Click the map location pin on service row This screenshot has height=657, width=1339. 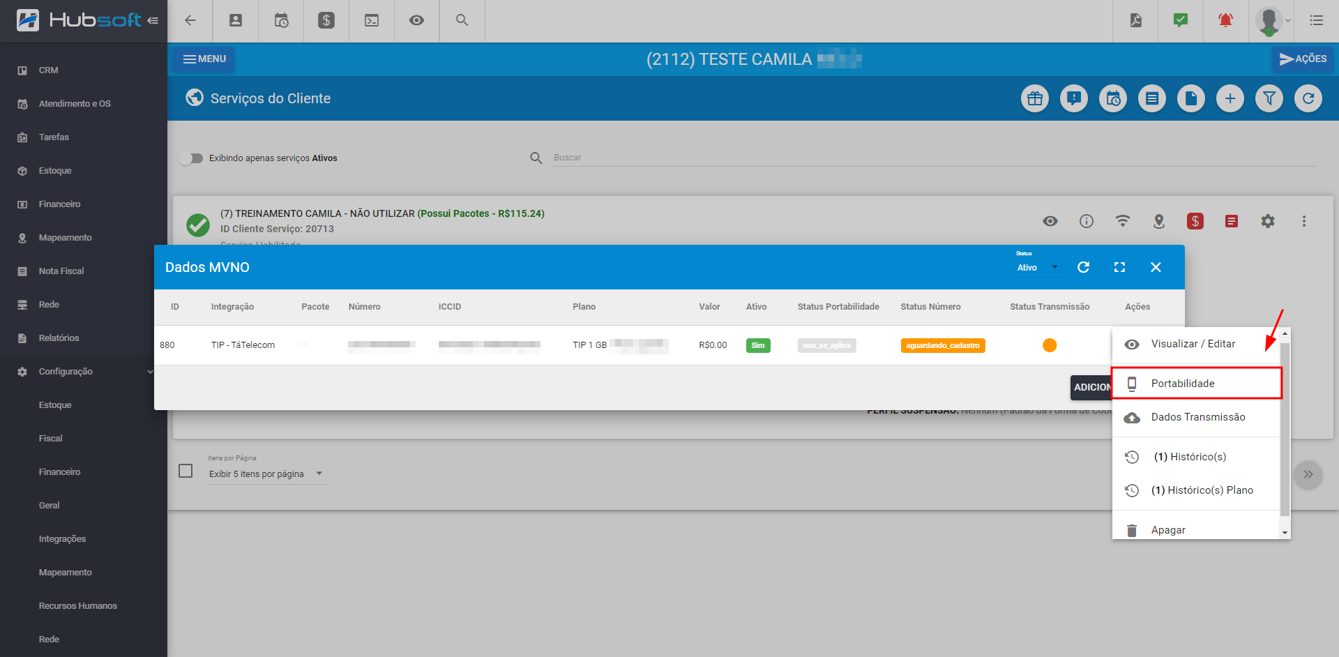tap(1159, 221)
